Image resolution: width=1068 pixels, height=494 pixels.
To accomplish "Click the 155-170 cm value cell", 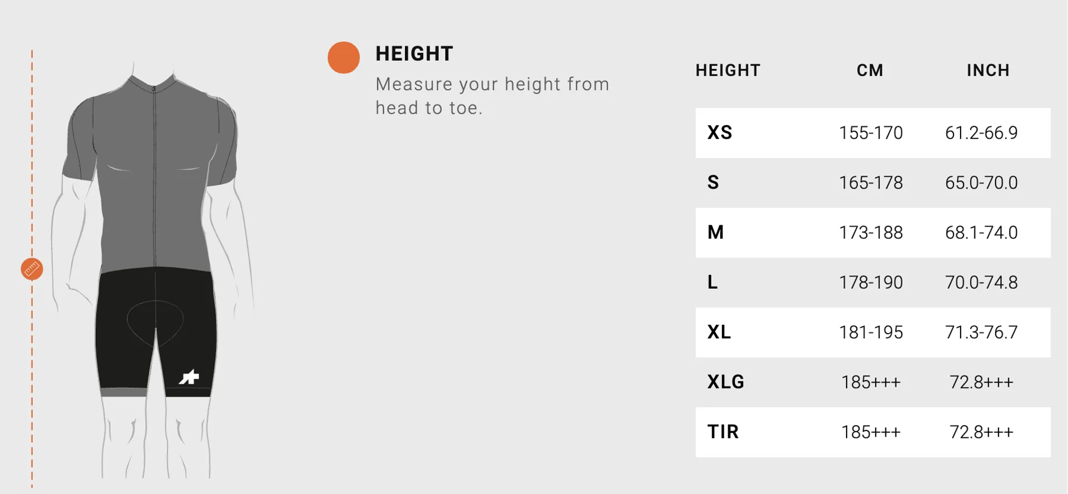I will [871, 133].
